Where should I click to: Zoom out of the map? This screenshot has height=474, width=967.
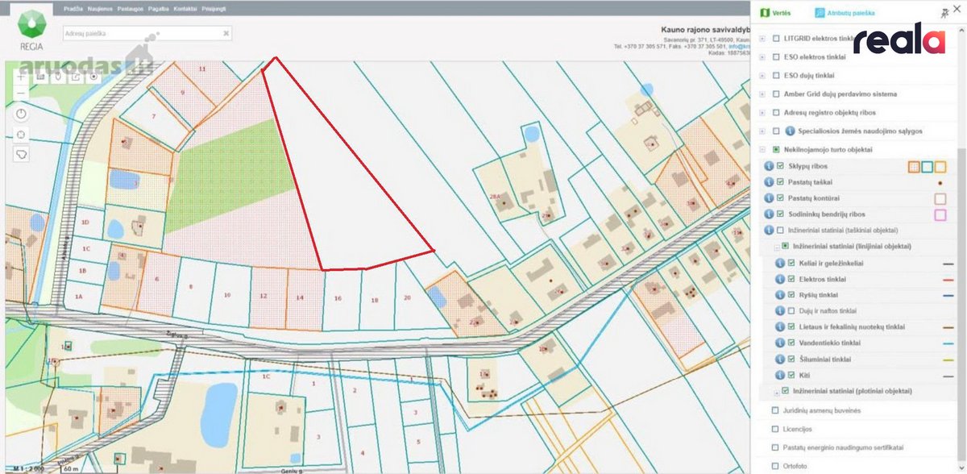tap(21, 94)
